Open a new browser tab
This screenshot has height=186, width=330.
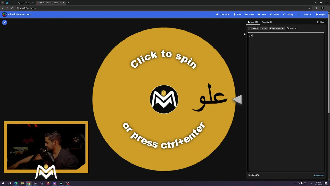[x=68, y=3]
